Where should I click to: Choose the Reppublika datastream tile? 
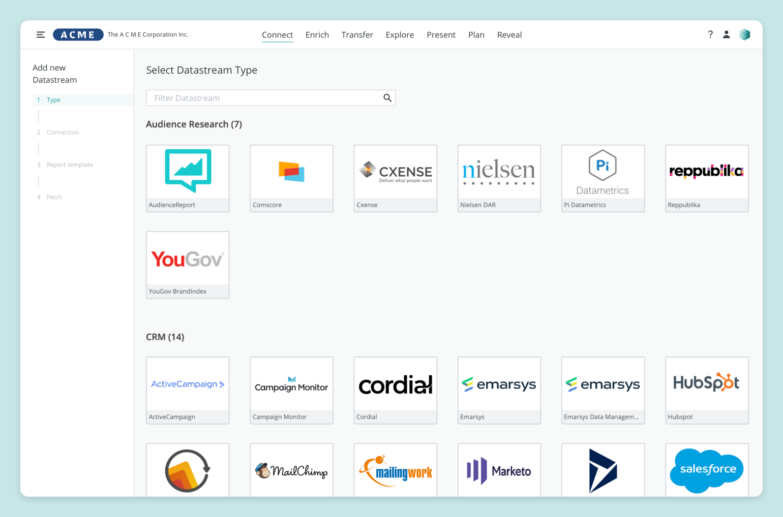pos(707,178)
